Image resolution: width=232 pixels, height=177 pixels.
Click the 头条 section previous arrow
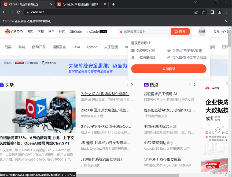(x=127, y=85)
